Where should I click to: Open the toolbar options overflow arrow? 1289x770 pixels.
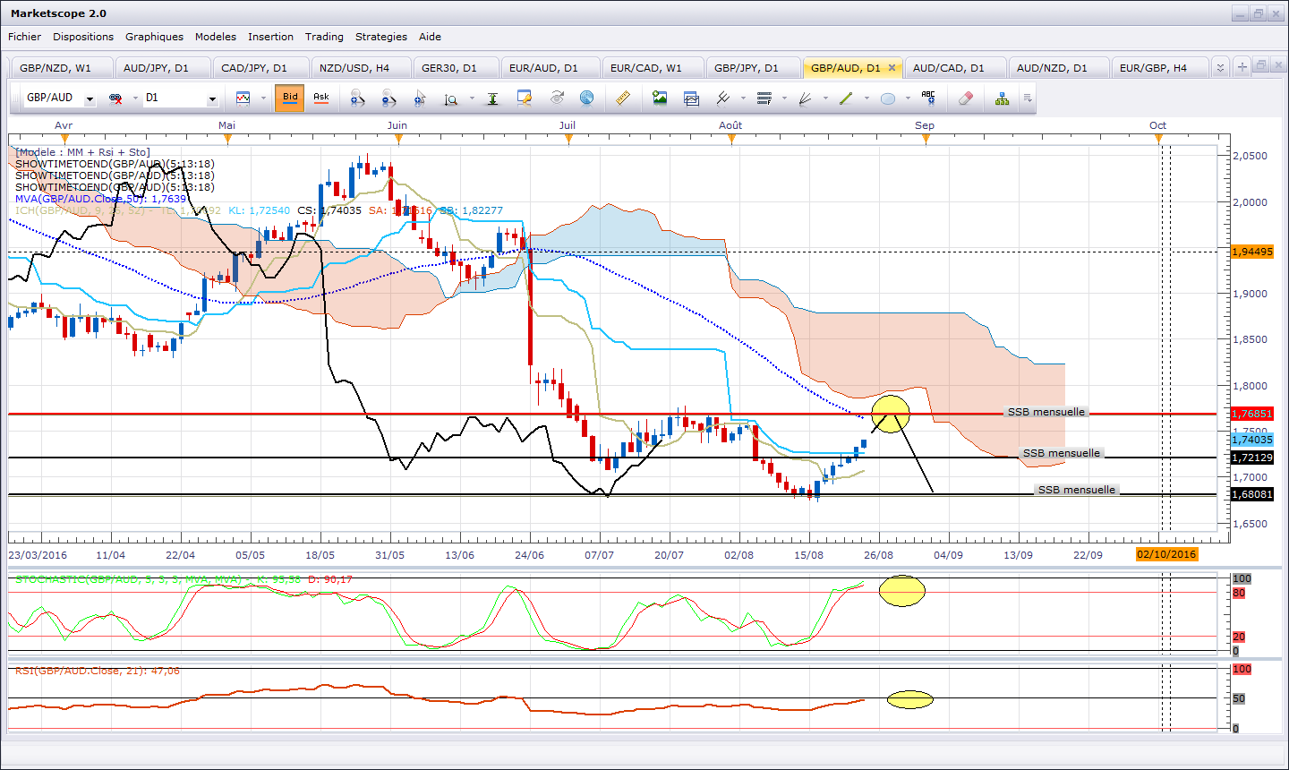pyautogui.click(x=1028, y=98)
